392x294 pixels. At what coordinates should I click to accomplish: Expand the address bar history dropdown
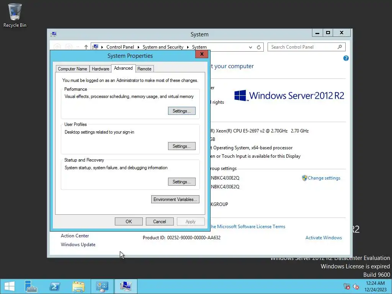tap(250, 47)
